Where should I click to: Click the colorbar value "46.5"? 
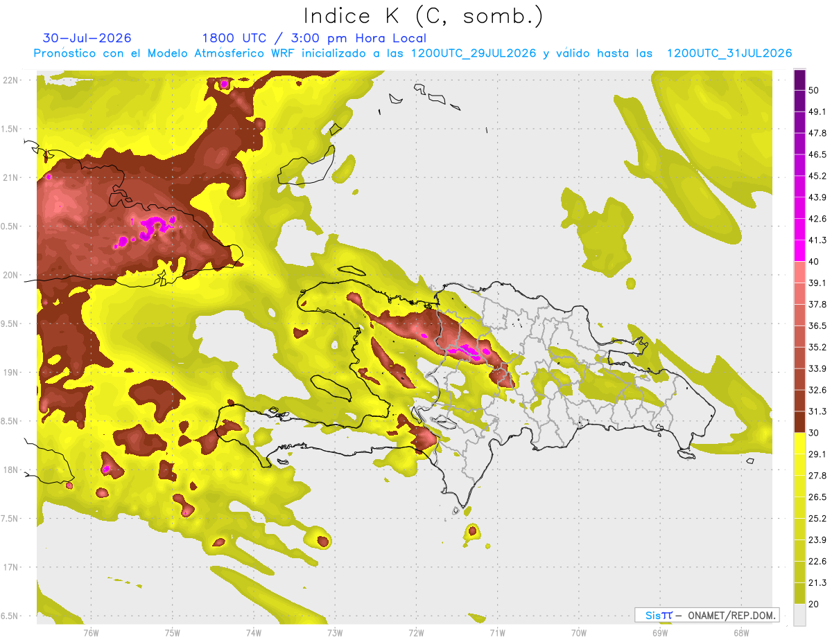[817, 154]
